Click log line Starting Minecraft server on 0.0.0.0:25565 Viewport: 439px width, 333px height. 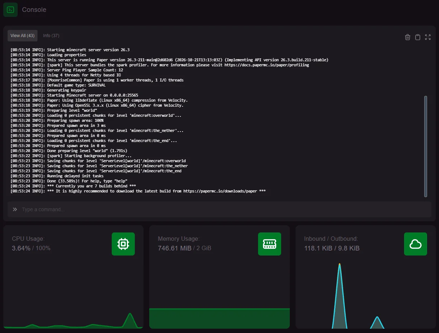tap(75, 95)
